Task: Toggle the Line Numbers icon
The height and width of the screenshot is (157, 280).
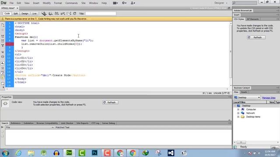Action: coord(3,63)
